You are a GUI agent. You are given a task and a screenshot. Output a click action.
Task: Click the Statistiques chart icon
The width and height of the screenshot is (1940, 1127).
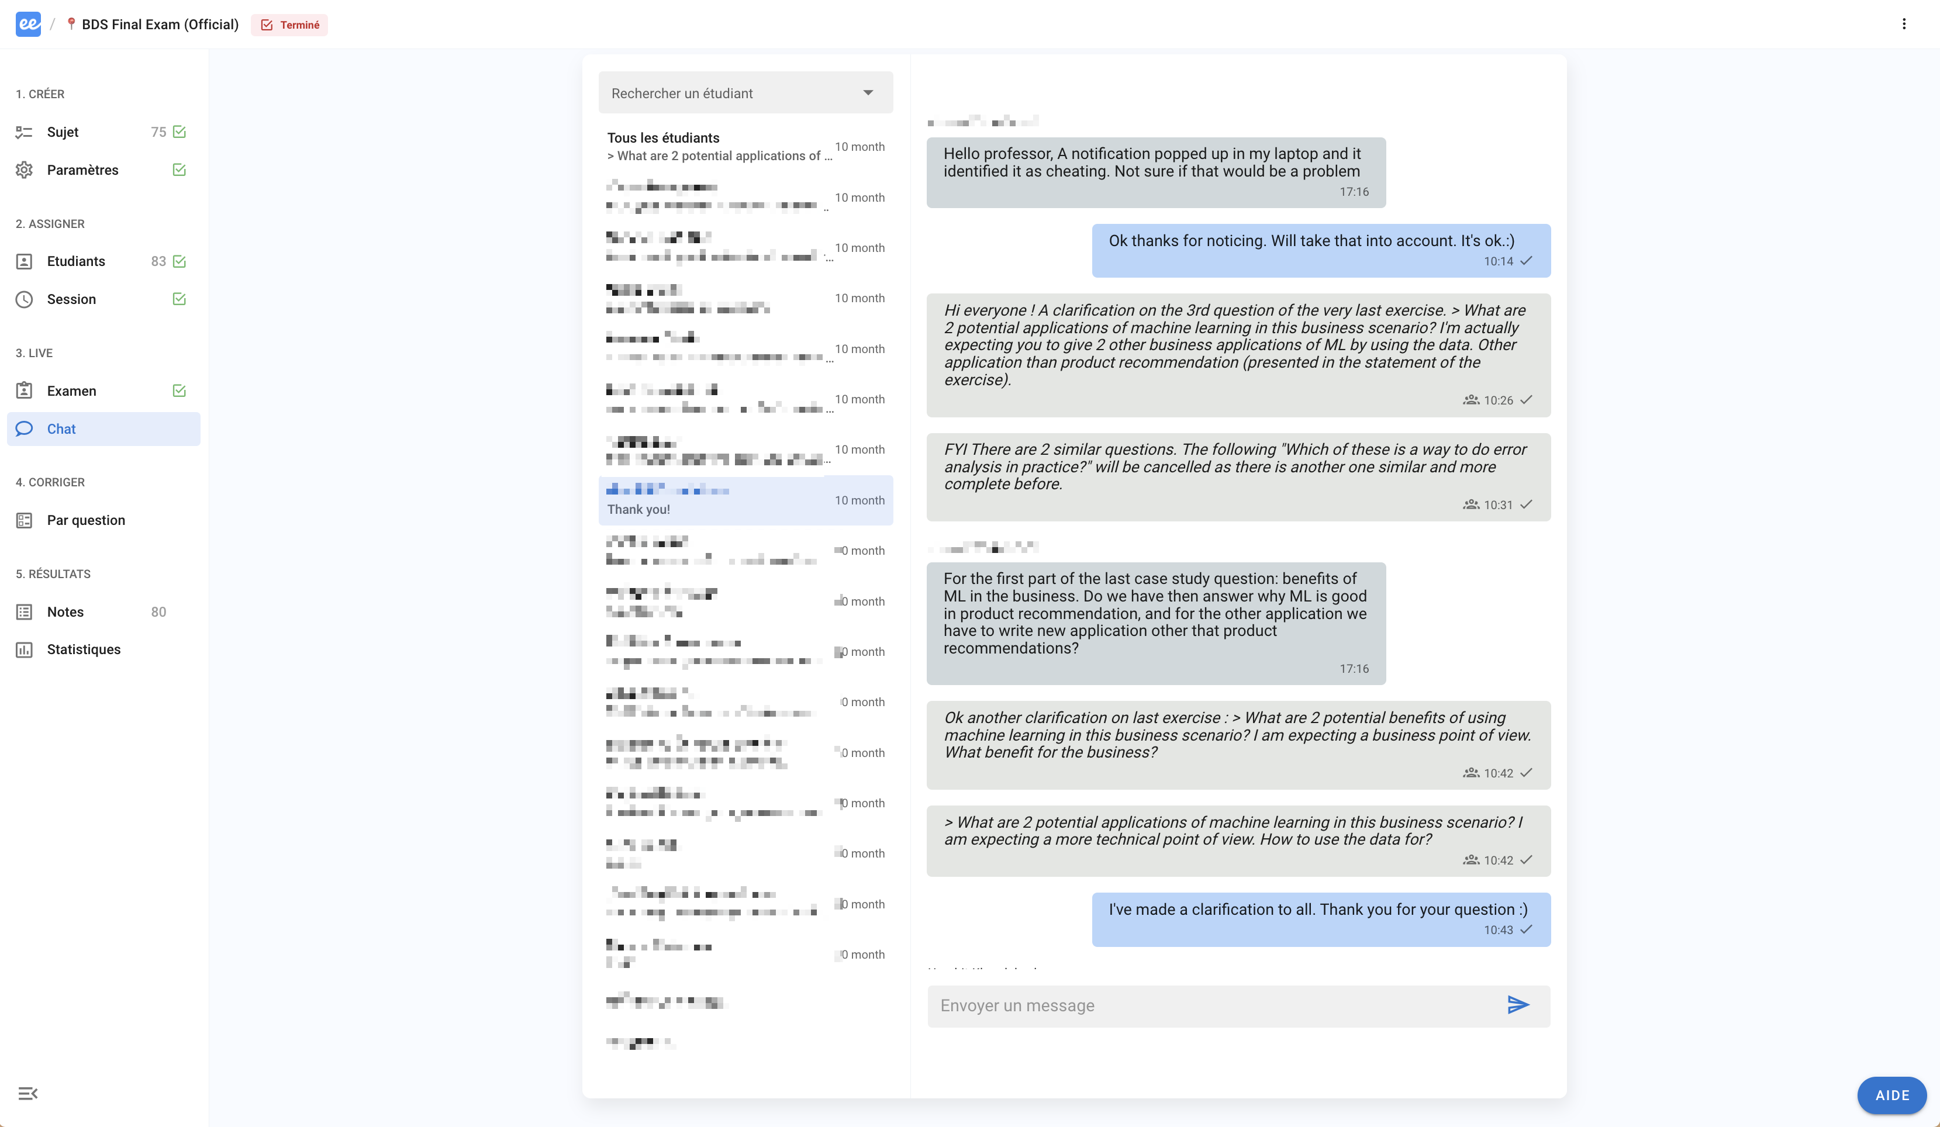tap(25, 649)
